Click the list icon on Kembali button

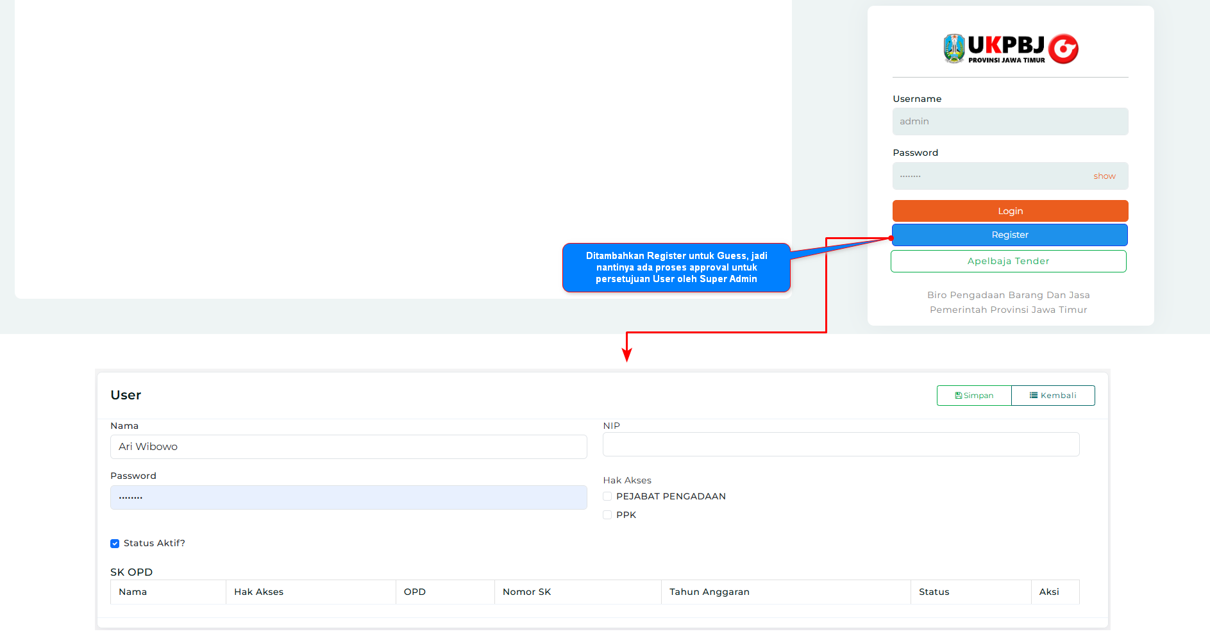click(1033, 396)
